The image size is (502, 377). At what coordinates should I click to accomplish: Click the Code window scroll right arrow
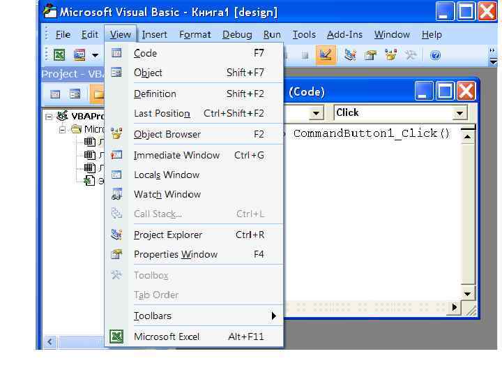click(455, 307)
